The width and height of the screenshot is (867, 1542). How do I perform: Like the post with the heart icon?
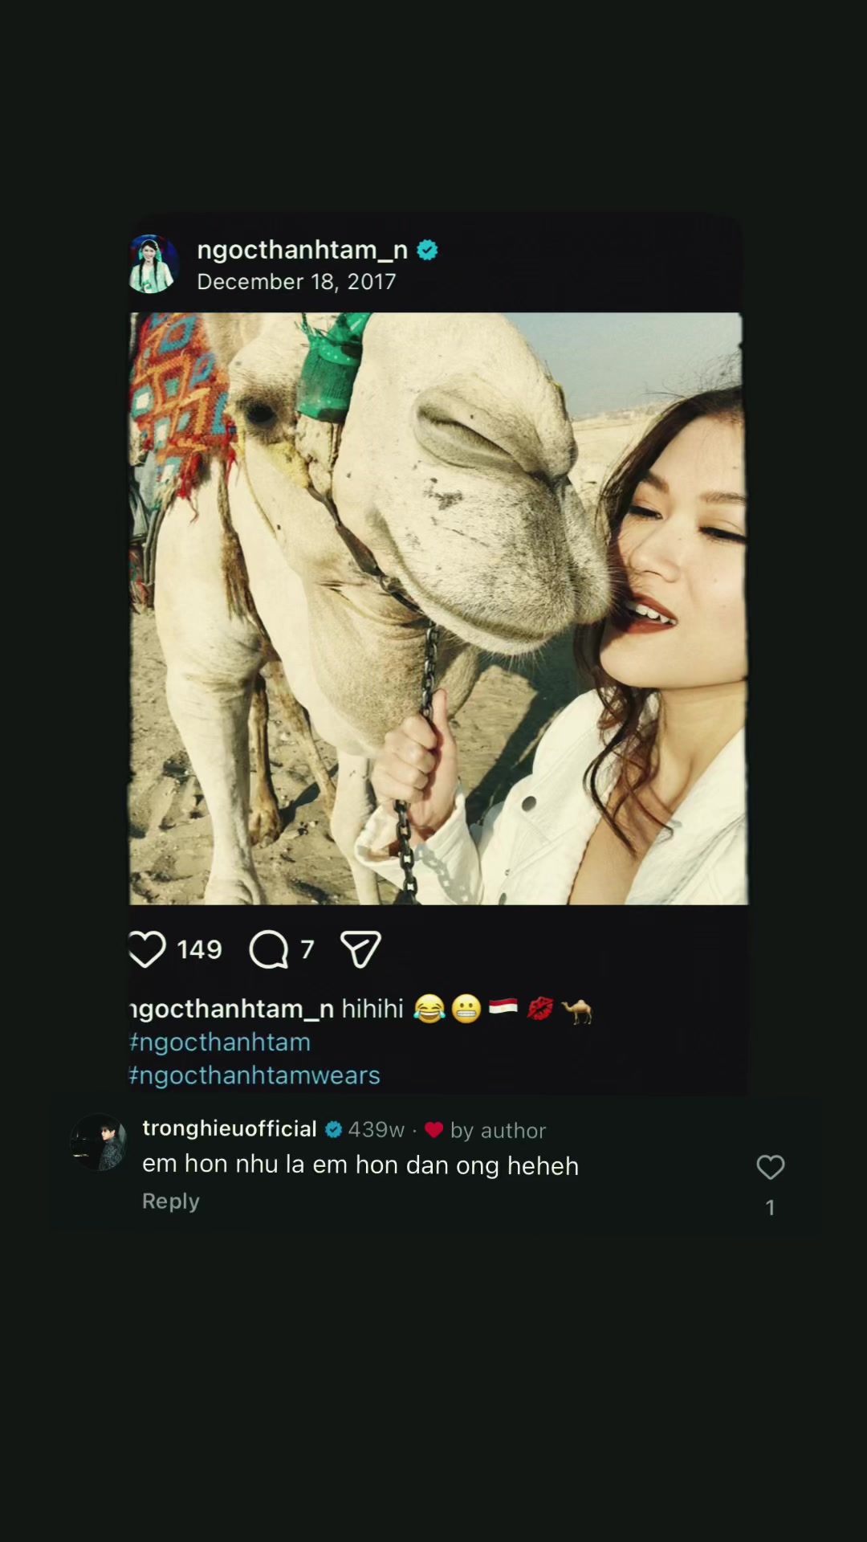tap(148, 949)
